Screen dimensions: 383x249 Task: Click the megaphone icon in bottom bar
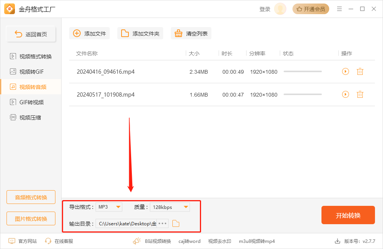tap(137, 241)
